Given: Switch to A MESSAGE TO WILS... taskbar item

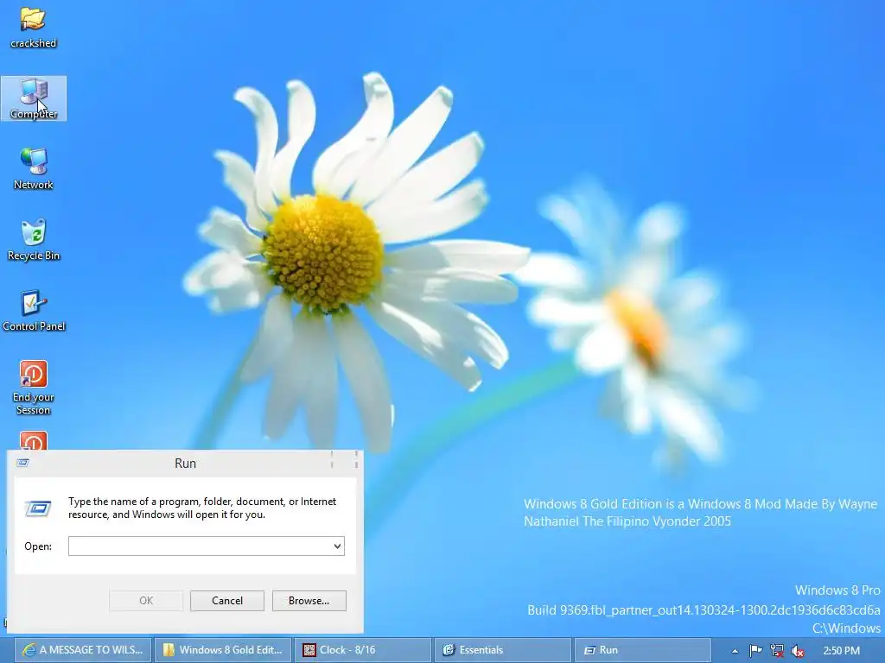Looking at the screenshot, I should (x=82, y=650).
